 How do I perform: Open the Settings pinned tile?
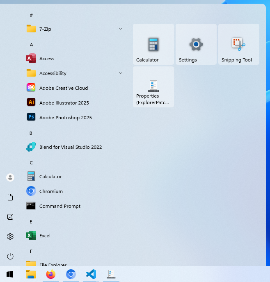[x=196, y=44]
